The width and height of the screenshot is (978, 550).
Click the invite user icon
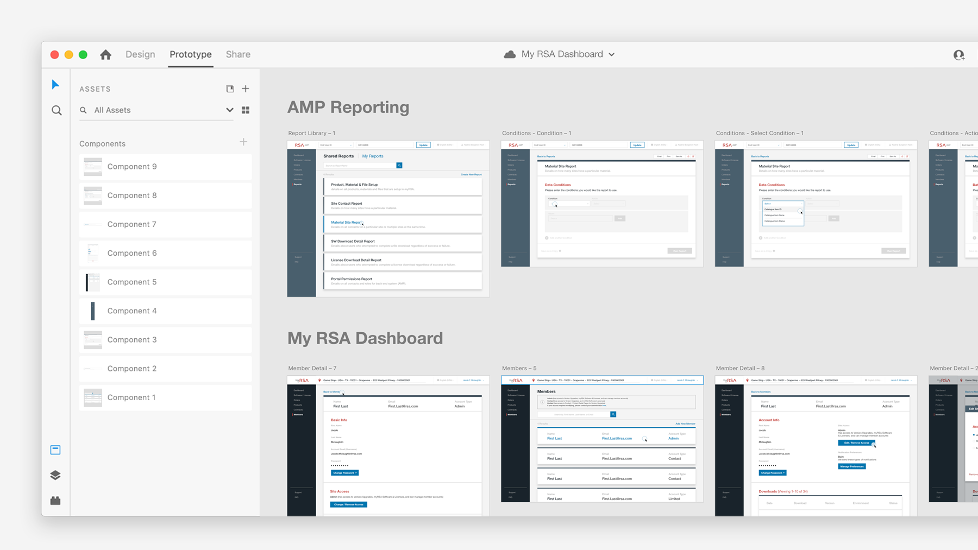point(959,55)
